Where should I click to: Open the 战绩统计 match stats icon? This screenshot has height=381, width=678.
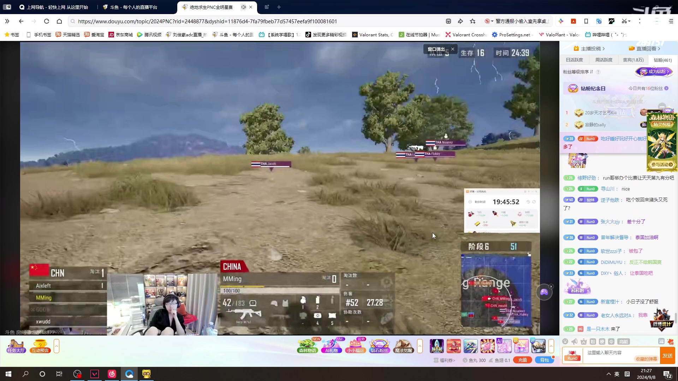tap(662, 320)
